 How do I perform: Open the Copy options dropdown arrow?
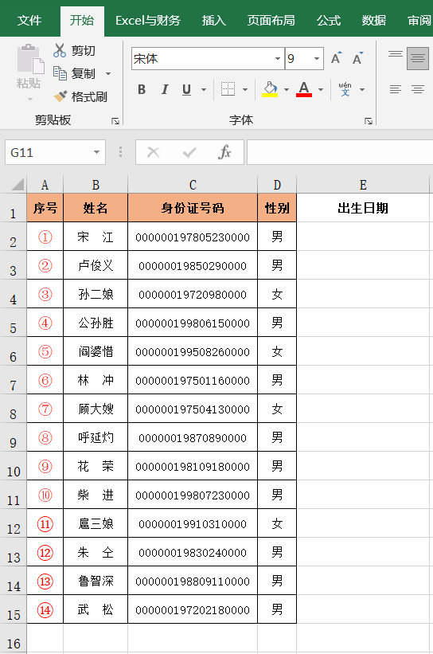point(108,74)
